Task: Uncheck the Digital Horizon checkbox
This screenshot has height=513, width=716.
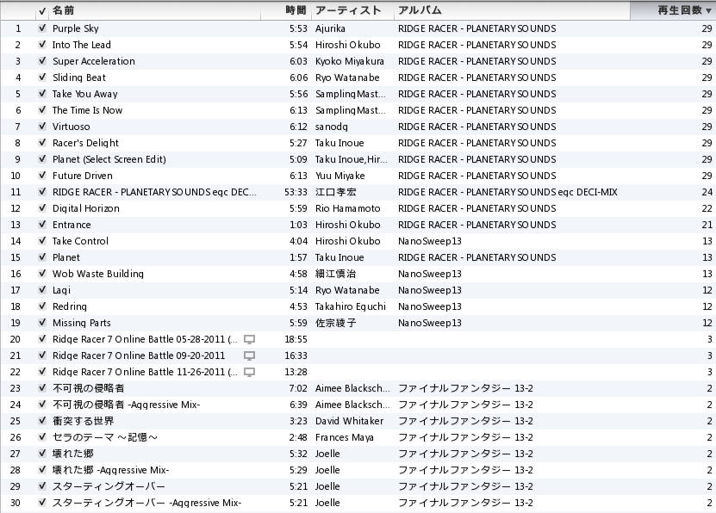Action: [x=42, y=208]
